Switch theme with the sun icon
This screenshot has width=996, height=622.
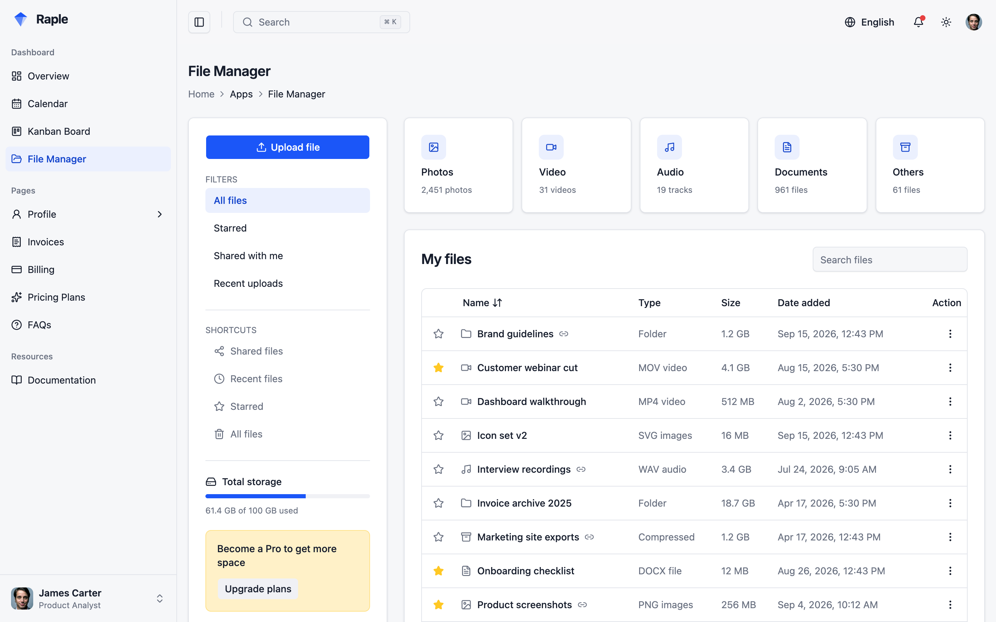point(946,22)
